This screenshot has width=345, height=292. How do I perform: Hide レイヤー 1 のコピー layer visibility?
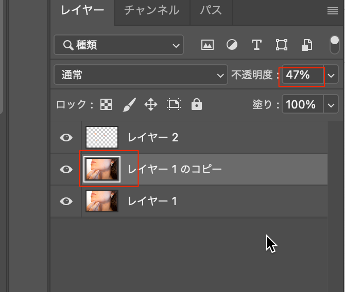(x=66, y=169)
